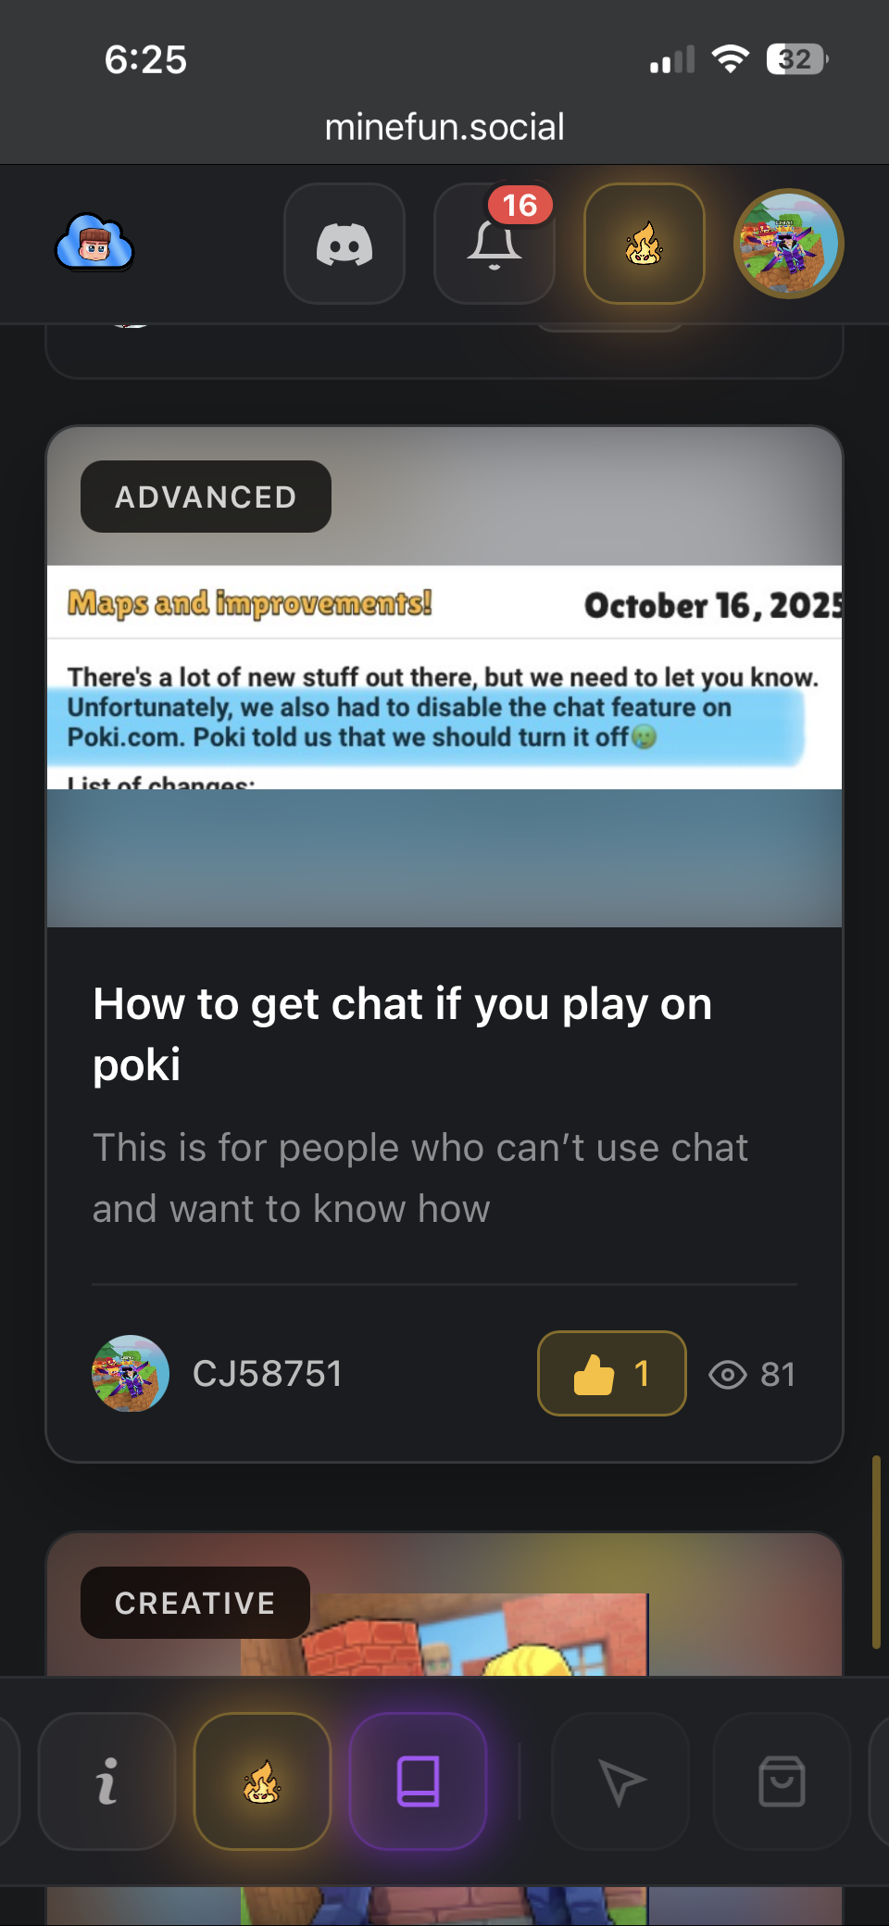889x1926 pixels.
Task: Click the page scrollbar on right edge
Action: click(875, 1552)
